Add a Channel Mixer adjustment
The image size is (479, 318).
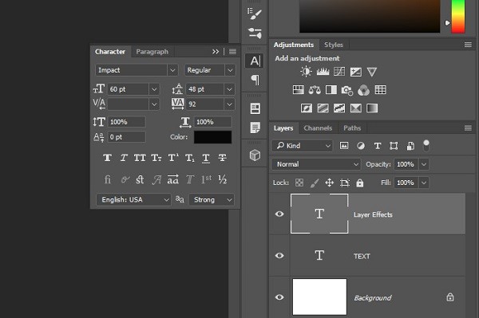[x=363, y=90]
